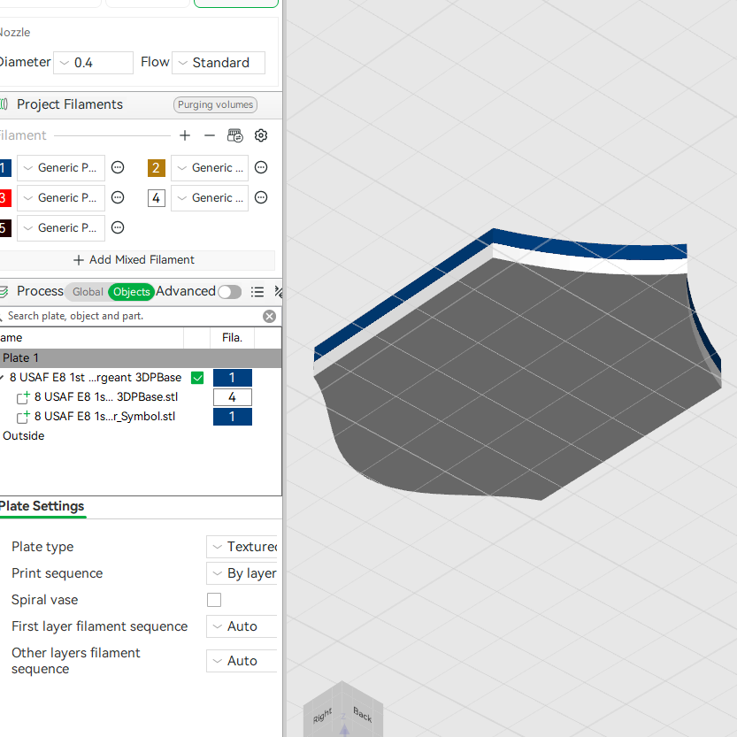The image size is (737, 737).
Task: Enable the Spiral vase checkbox
Action: 214,600
